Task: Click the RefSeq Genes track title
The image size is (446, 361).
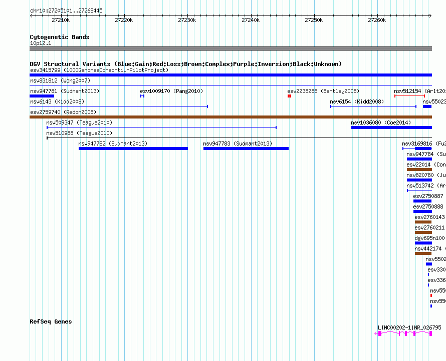Action: tap(51, 321)
